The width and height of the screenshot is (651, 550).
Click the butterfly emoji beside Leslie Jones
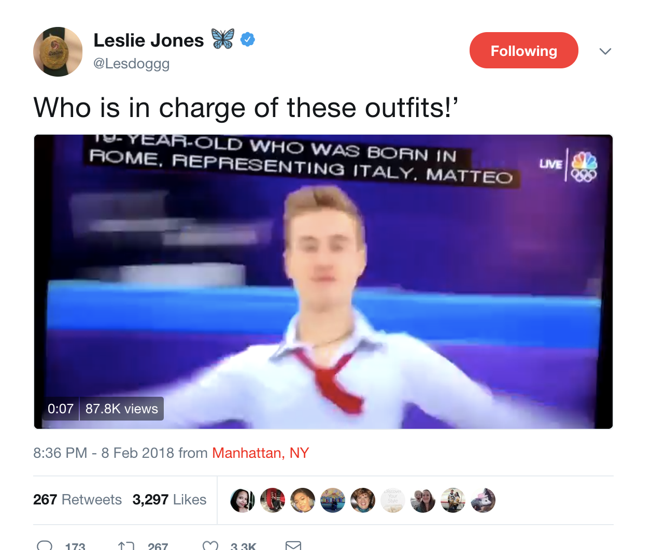(223, 39)
